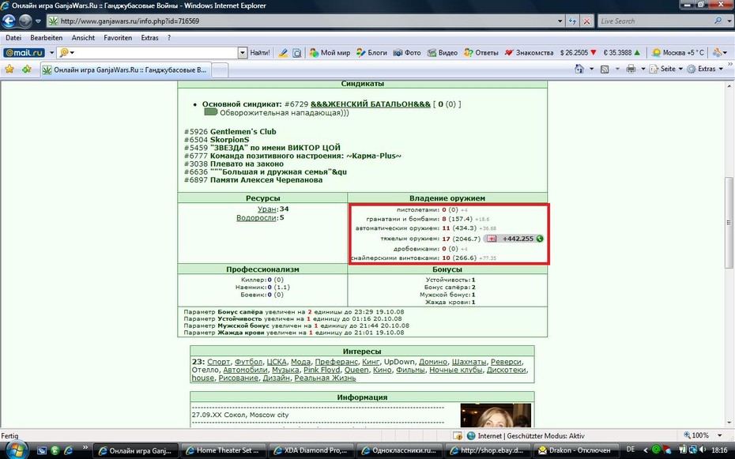Open the Bearbeiten menu
Viewport: 735px width, 459px height.
47,38
